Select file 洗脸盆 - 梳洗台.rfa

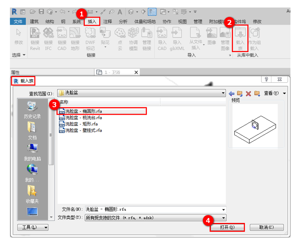[x=81, y=118]
